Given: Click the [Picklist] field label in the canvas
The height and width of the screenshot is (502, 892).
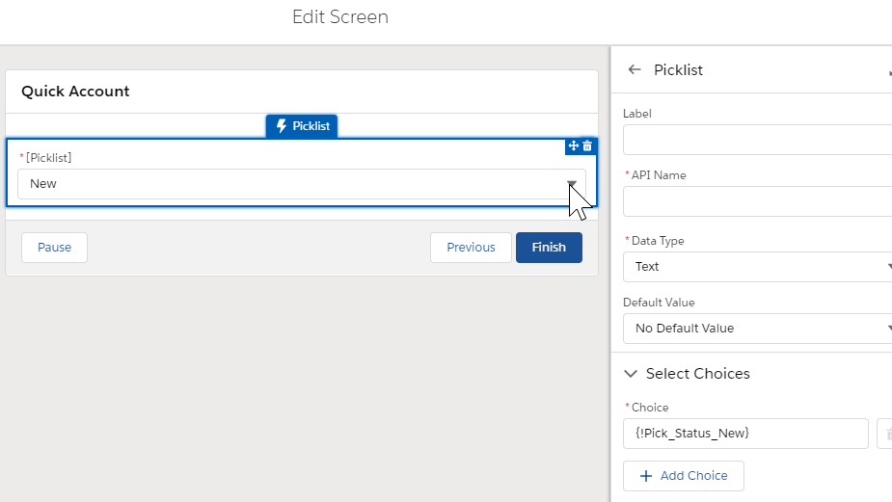Looking at the screenshot, I should pos(48,157).
